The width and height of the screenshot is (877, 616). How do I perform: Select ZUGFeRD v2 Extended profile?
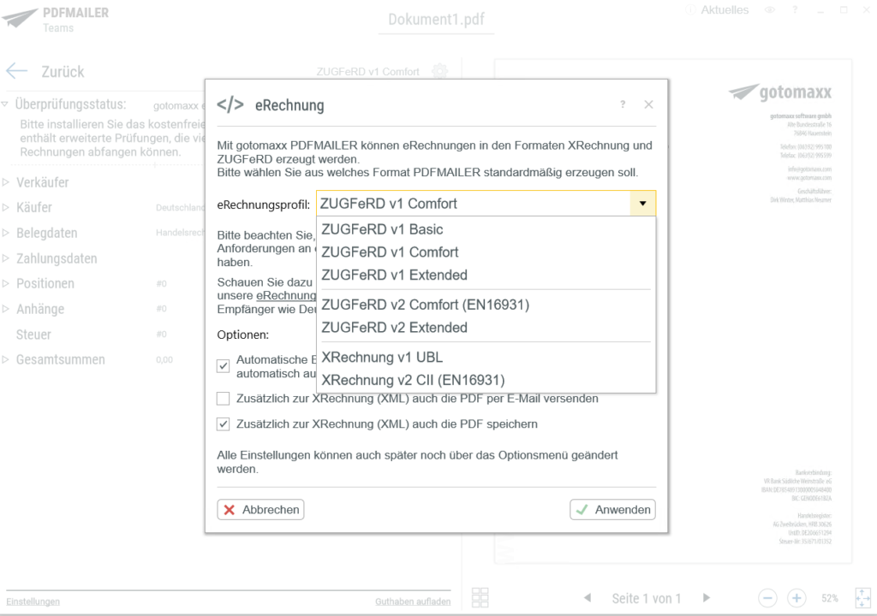(x=486, y=328)
